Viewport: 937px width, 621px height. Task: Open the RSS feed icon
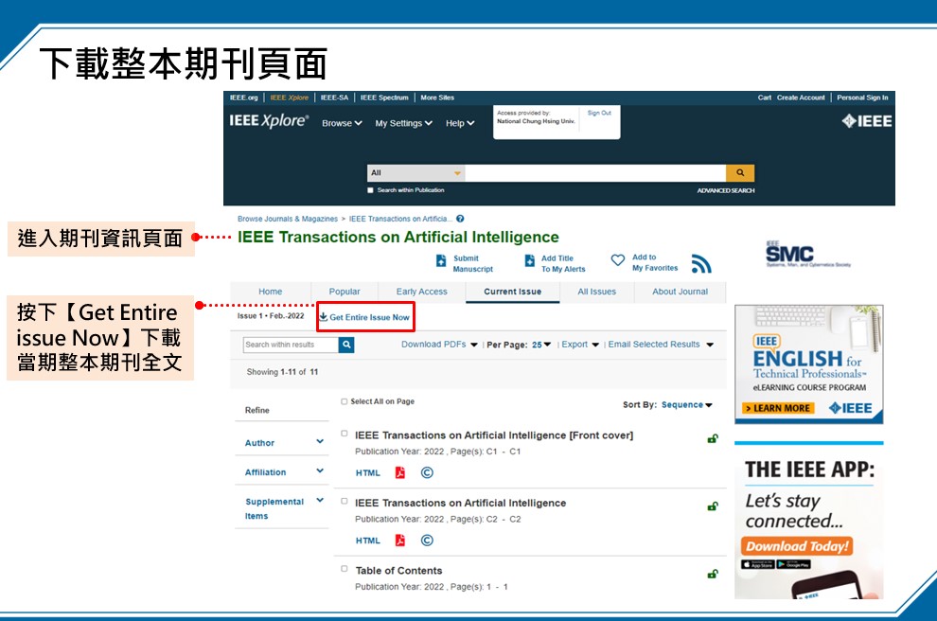(x=701, y=263)
